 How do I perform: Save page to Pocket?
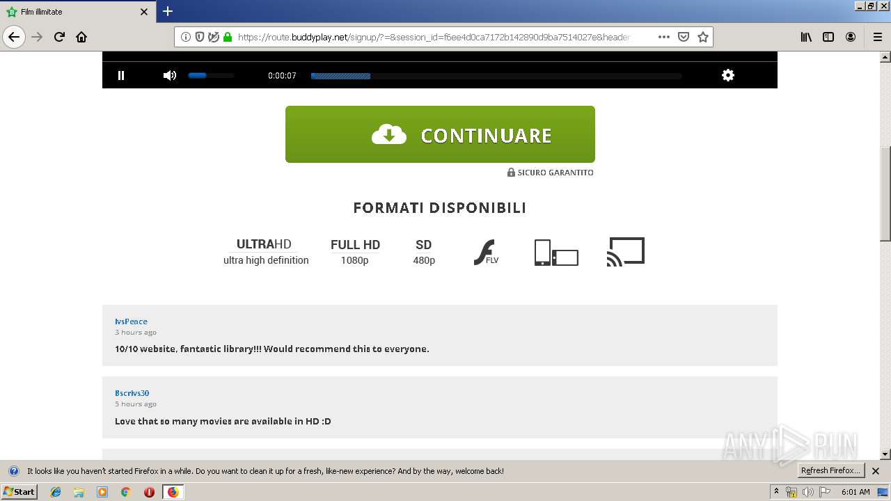pyautogui.click(x=684, y=37)
